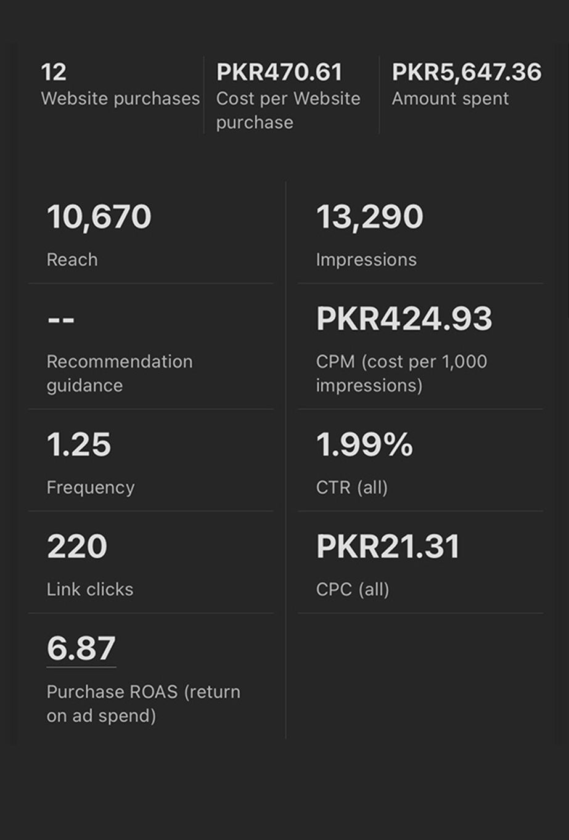Click the Website purchases label text
The width and height of the screenshot is (569, 840).
coord(121,99)
